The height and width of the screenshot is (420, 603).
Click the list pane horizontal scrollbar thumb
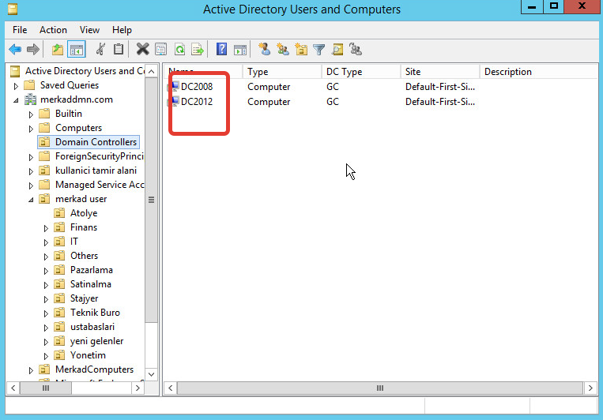pyautogui.click(x=380, y=388)
